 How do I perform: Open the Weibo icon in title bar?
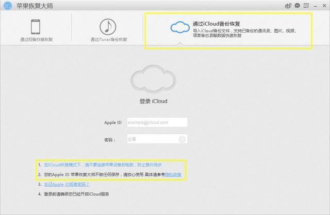[288, 6]
